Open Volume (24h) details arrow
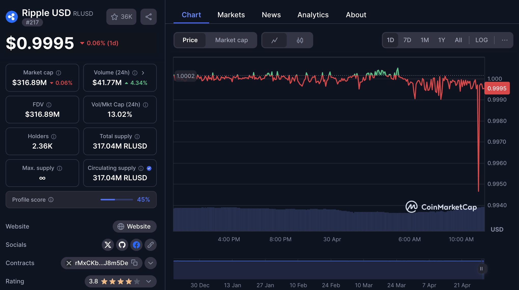 pyautogui.click(x=143, y=73)
